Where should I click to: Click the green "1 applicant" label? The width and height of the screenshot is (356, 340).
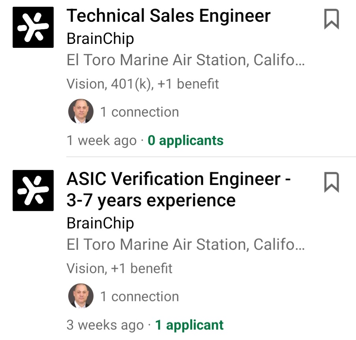pos(189,325)
